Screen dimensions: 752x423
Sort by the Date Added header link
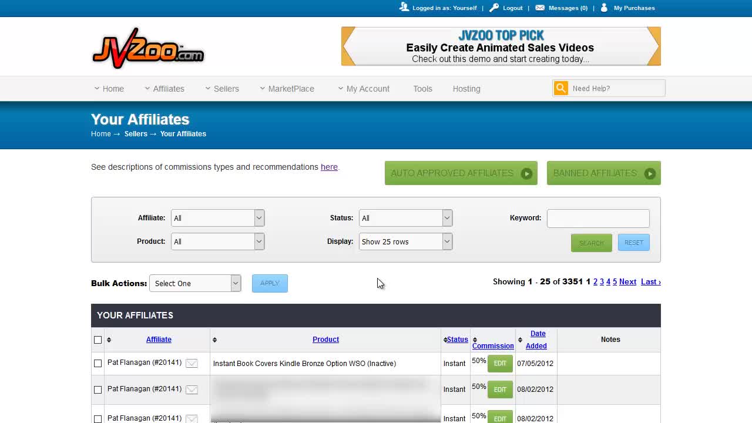pyautogui.click(x=537, y=340)
